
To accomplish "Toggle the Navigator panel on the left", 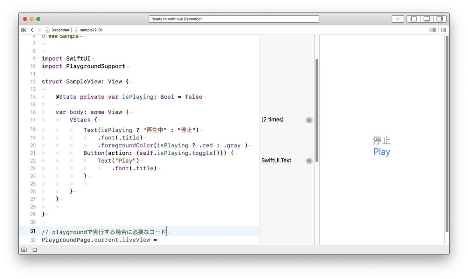I will coord(413,19).
